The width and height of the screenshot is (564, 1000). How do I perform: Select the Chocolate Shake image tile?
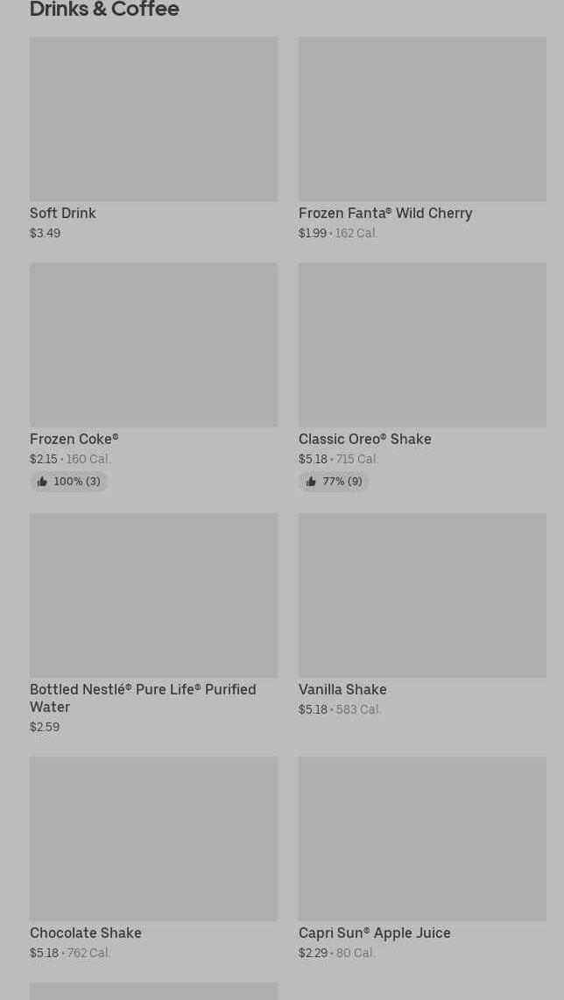click(153, 839)
